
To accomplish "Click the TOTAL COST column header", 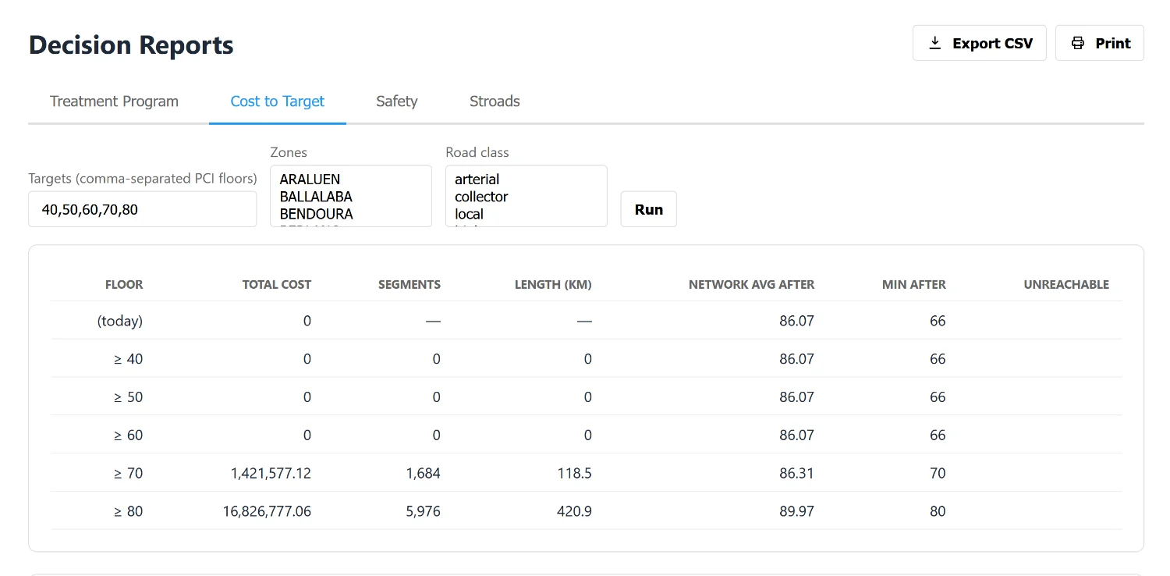I will pyautogui.click(x=277, y=285).
